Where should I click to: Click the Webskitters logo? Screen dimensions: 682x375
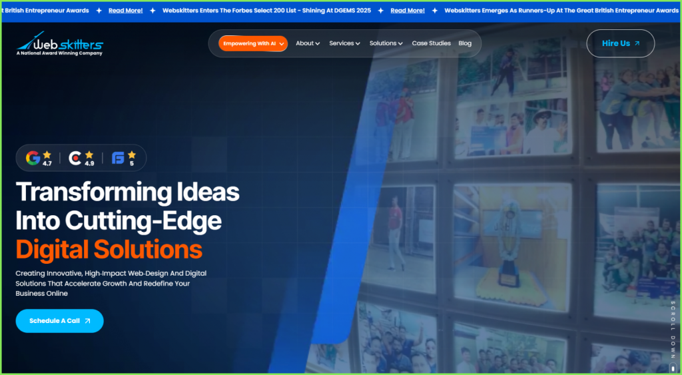tap(59, 43)
